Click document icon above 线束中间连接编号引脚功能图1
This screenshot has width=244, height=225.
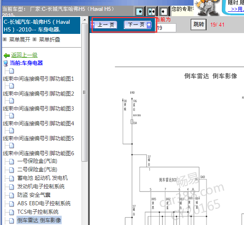[x=12, y=71]
